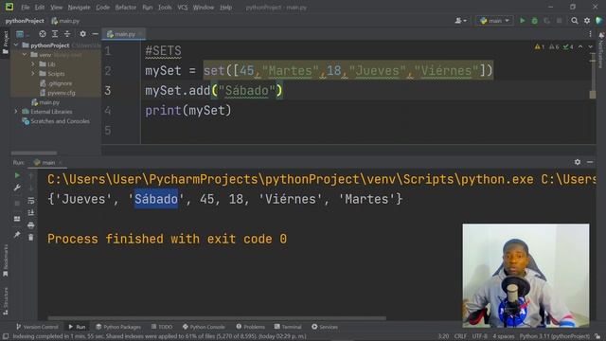Open run configuration wrench in Run panel
This screenshot has width=606, height=341.
pos(17,188)
